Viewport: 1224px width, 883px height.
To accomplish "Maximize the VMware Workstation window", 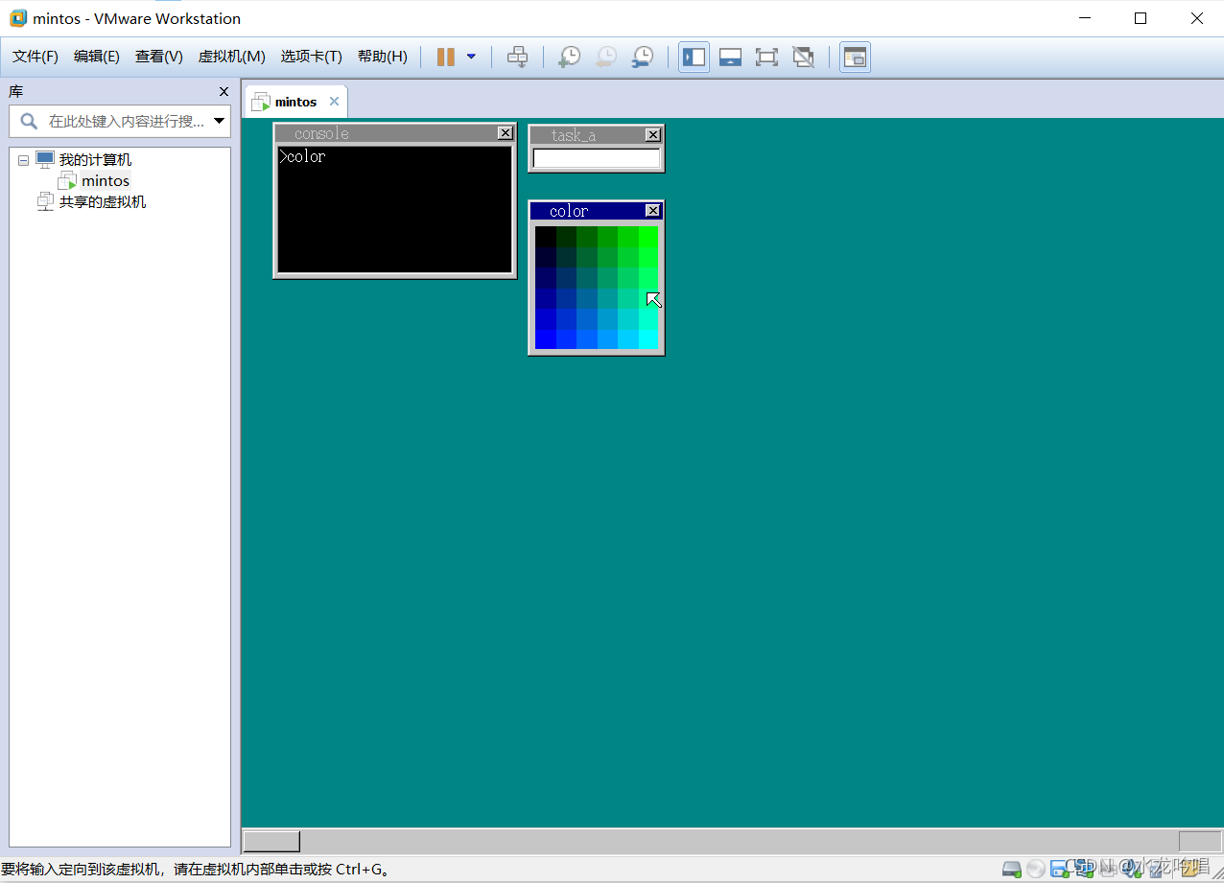I will 1141,18.
